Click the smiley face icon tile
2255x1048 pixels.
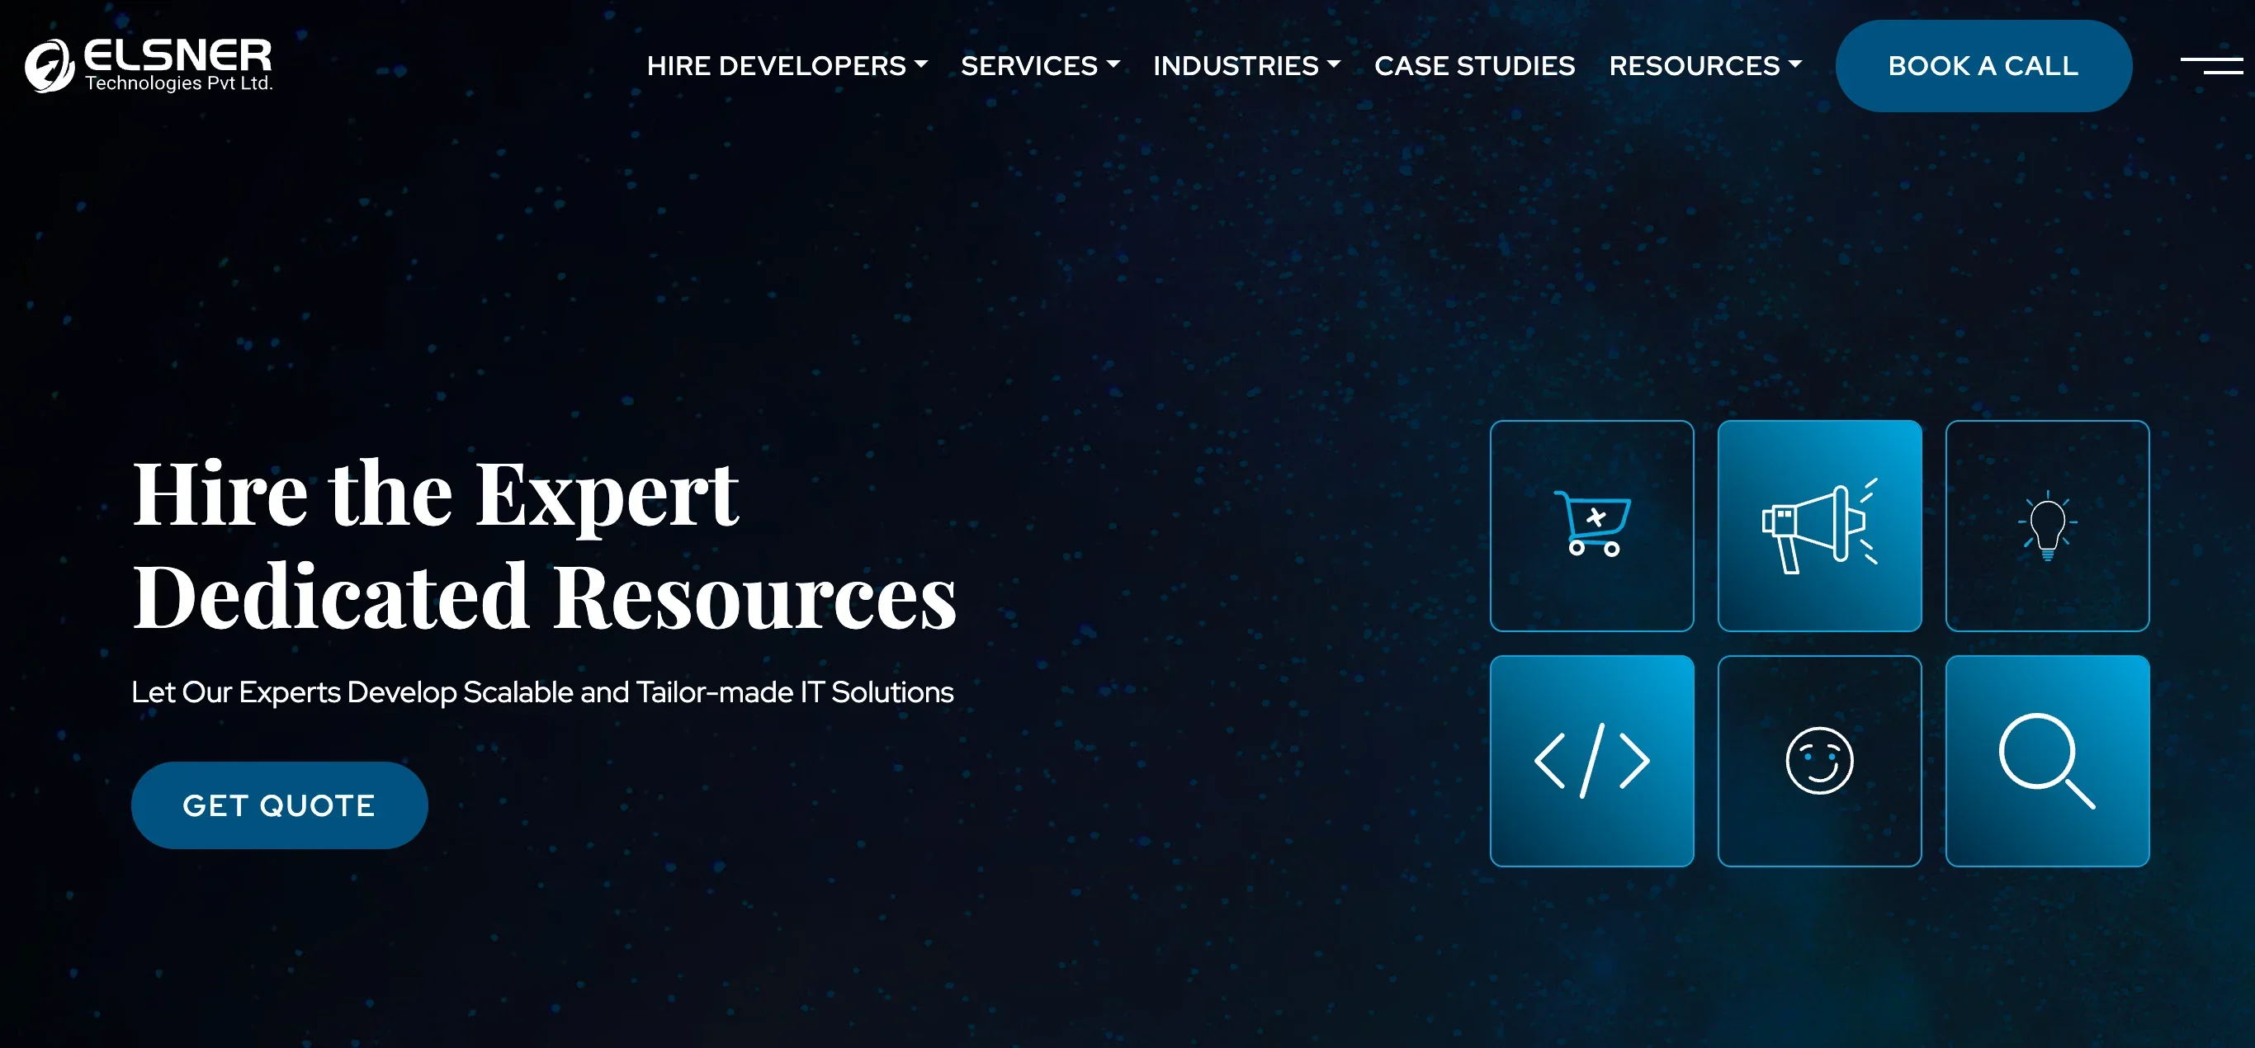tap(1819, 761)
